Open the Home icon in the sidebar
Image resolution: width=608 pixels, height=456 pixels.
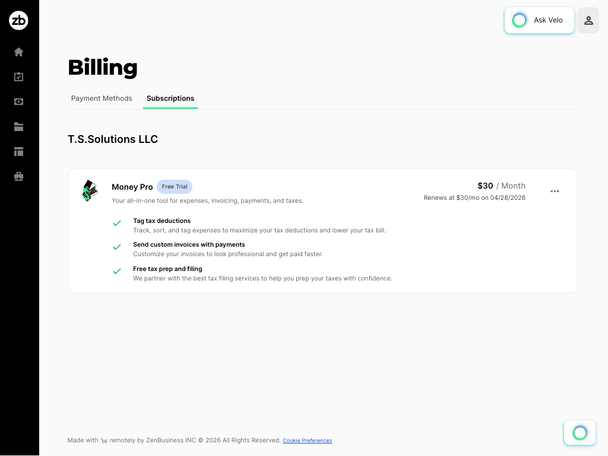click(x=18, y=52)
